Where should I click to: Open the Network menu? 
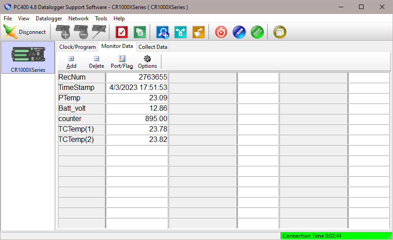tap(78, 19)
